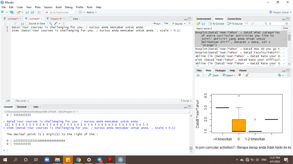
Task: Toggle the Source on Save checkbox
Action: coord(27,23)
